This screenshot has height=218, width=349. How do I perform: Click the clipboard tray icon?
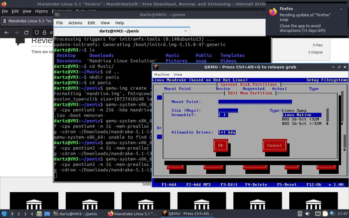pos(325,214)
